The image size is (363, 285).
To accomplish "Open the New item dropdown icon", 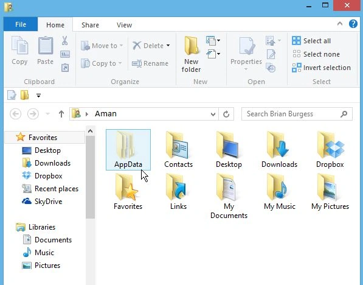I will tap(213, 41).
